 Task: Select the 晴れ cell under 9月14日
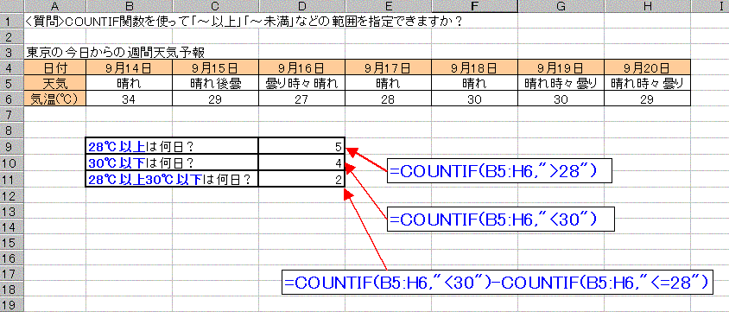click(x=129, y=83)
